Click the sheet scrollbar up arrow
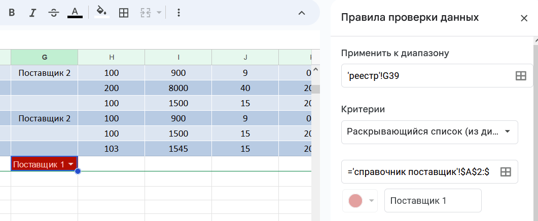Image resolution: width=538 pixels, height=221 pixels. click(316, 69)
